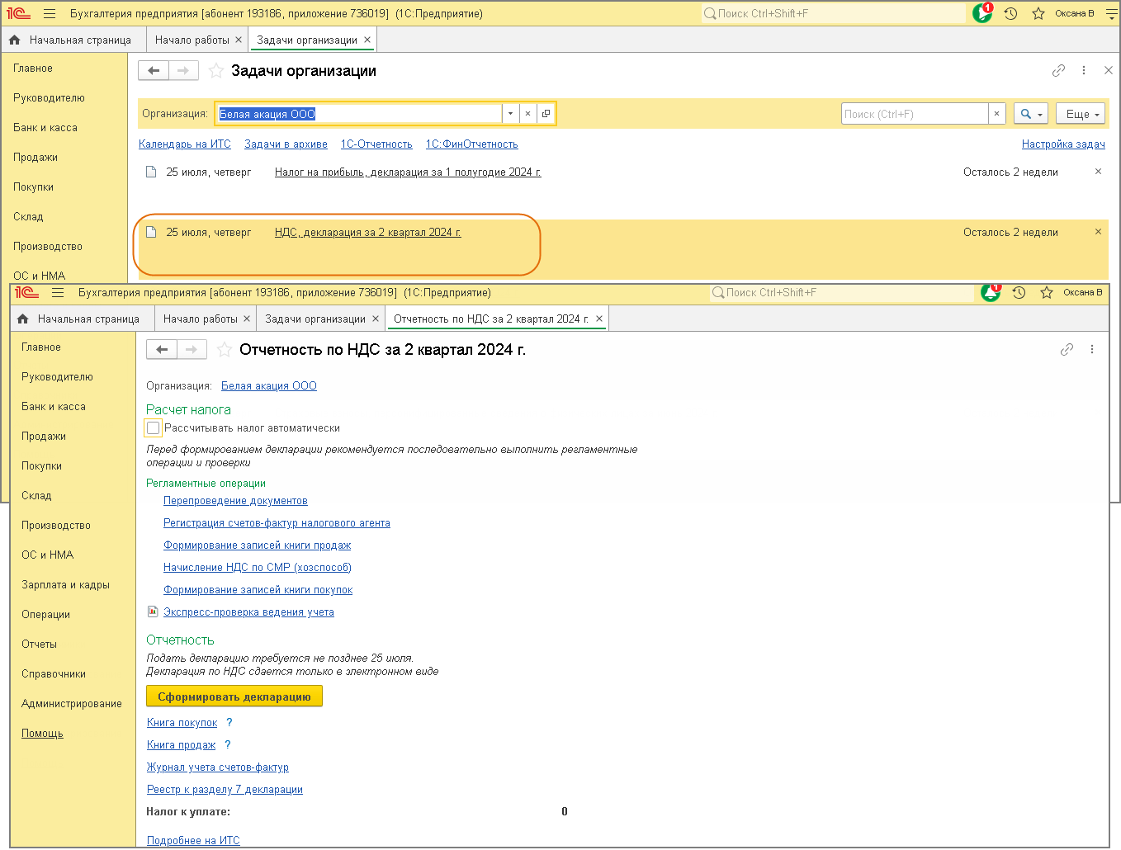Image resolution: width=1121 pixels, height=850 pixels.
Task: Dismiss Налог на прибыль task with X
Action: point(1098,172)
